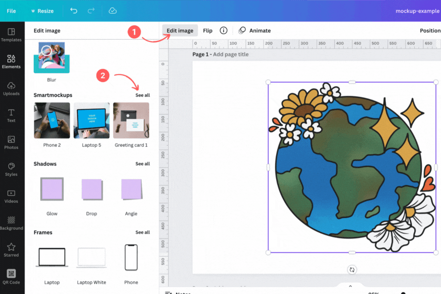See all Frames
The width and height of the screenshot is (441, 294).
[x=143, y=232]
